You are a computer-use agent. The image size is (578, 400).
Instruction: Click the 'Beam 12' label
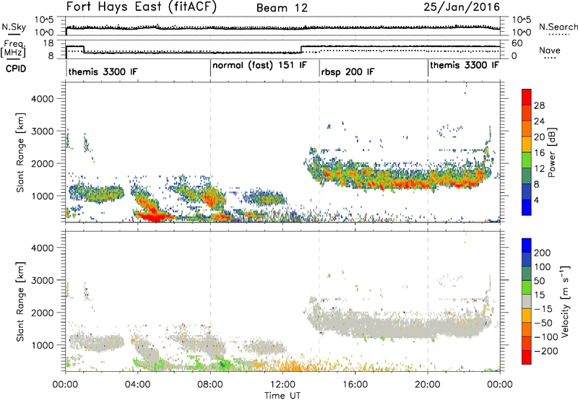282,8
